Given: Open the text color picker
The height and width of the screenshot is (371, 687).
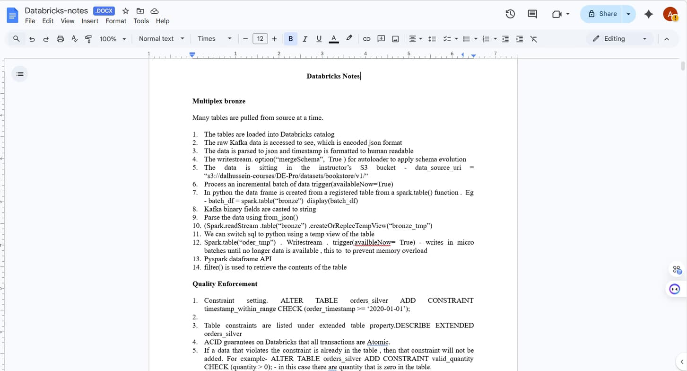Looking at the screenshot, I should click(334, 39).
